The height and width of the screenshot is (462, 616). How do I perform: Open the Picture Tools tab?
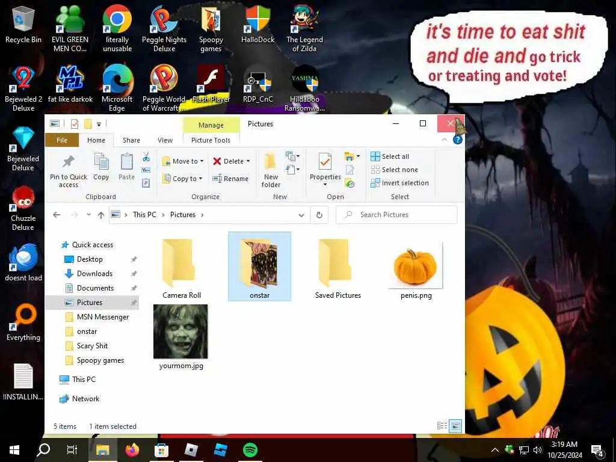coord(211,140)
